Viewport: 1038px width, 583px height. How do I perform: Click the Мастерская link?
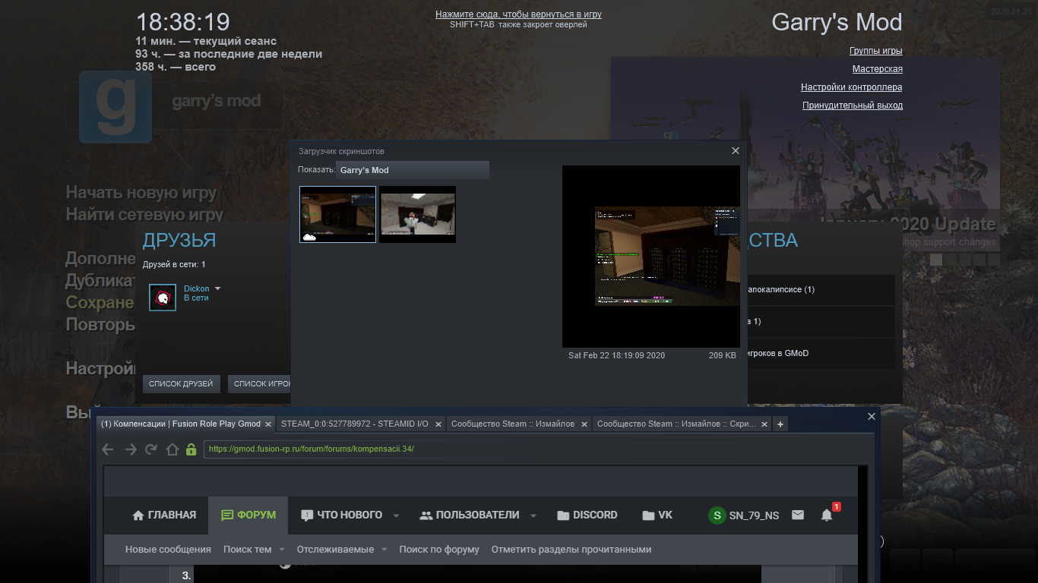click(x=877, y=69)
